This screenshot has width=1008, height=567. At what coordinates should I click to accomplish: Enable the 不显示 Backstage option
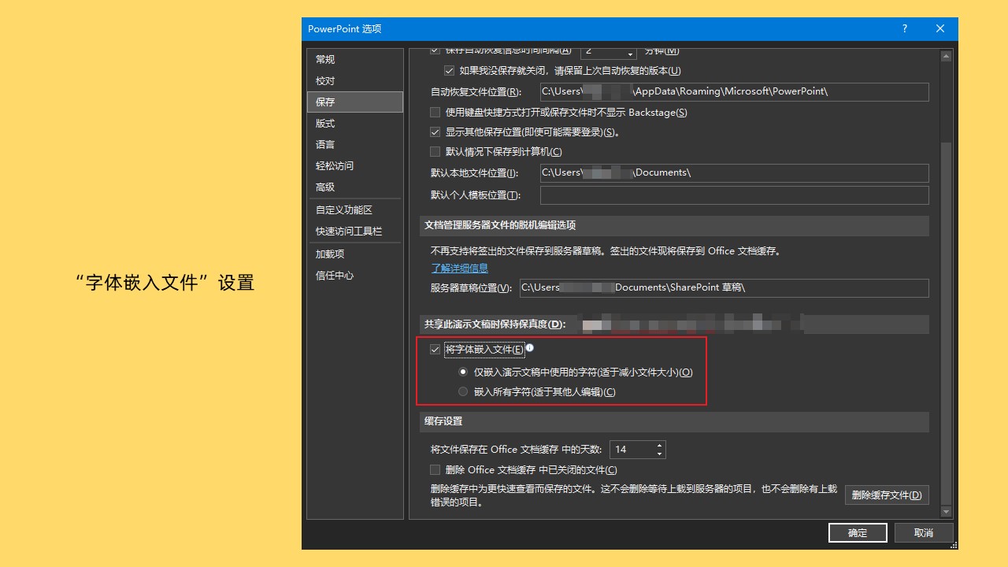(434, 112)
